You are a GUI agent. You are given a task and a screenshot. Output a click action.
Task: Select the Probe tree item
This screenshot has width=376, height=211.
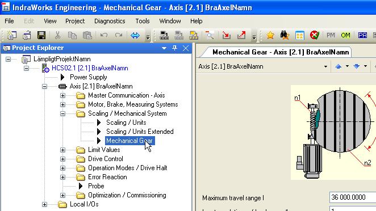point(96,186)
